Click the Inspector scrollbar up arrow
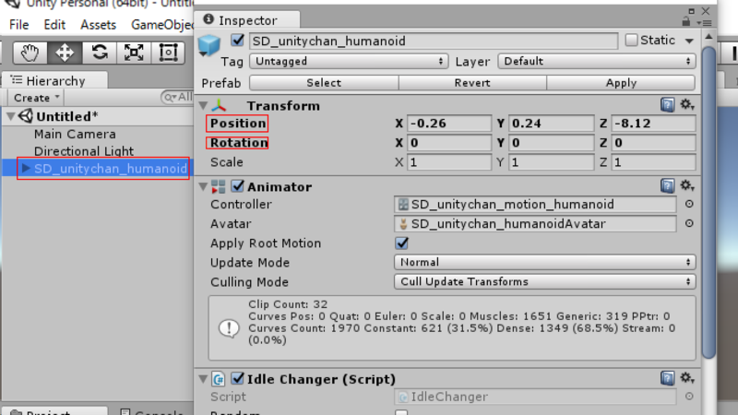Viewport: 738px width, 415px height. tap(708, 36)
